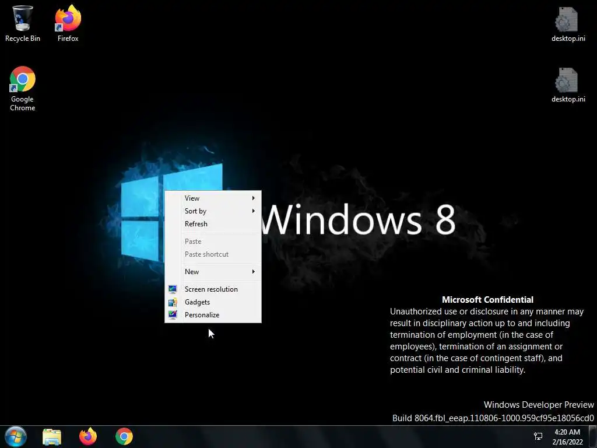This screenshot has width=597, height=448.
Task: Expand the Sort by submenu
Action: [x=213, y=211]
